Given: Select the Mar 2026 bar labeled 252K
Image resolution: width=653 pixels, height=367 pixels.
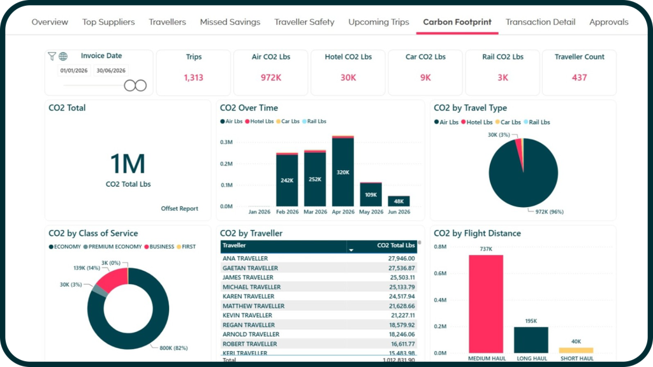Looking at the screenshot, I should point(315,179).
